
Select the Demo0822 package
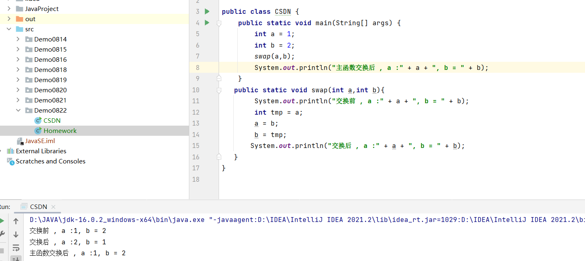click(x=50, y=110)
